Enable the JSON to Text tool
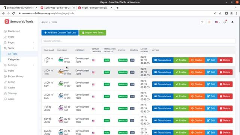Image resolution: width=240 pixels, height=135 pixels. [181, 72]
